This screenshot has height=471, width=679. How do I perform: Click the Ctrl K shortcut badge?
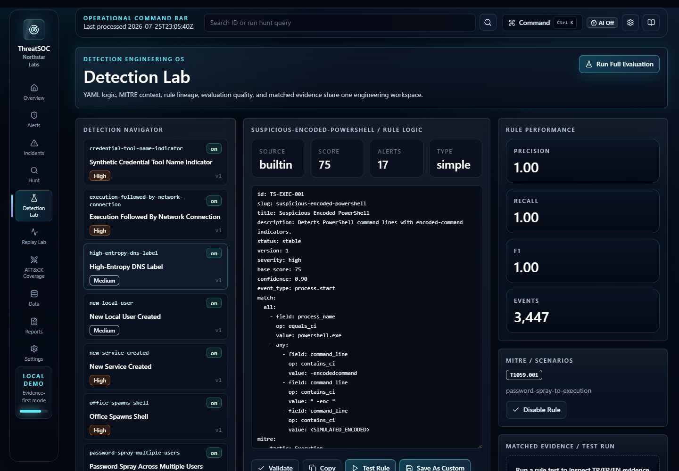click(565, 23)
